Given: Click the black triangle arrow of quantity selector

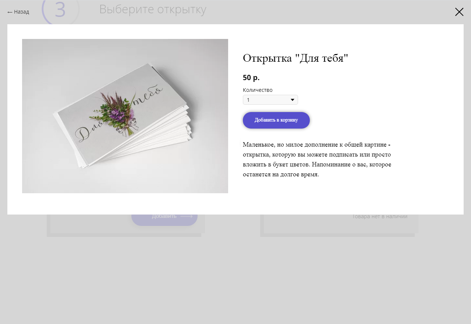Looking at the screenshot, I should click(293, 100).
